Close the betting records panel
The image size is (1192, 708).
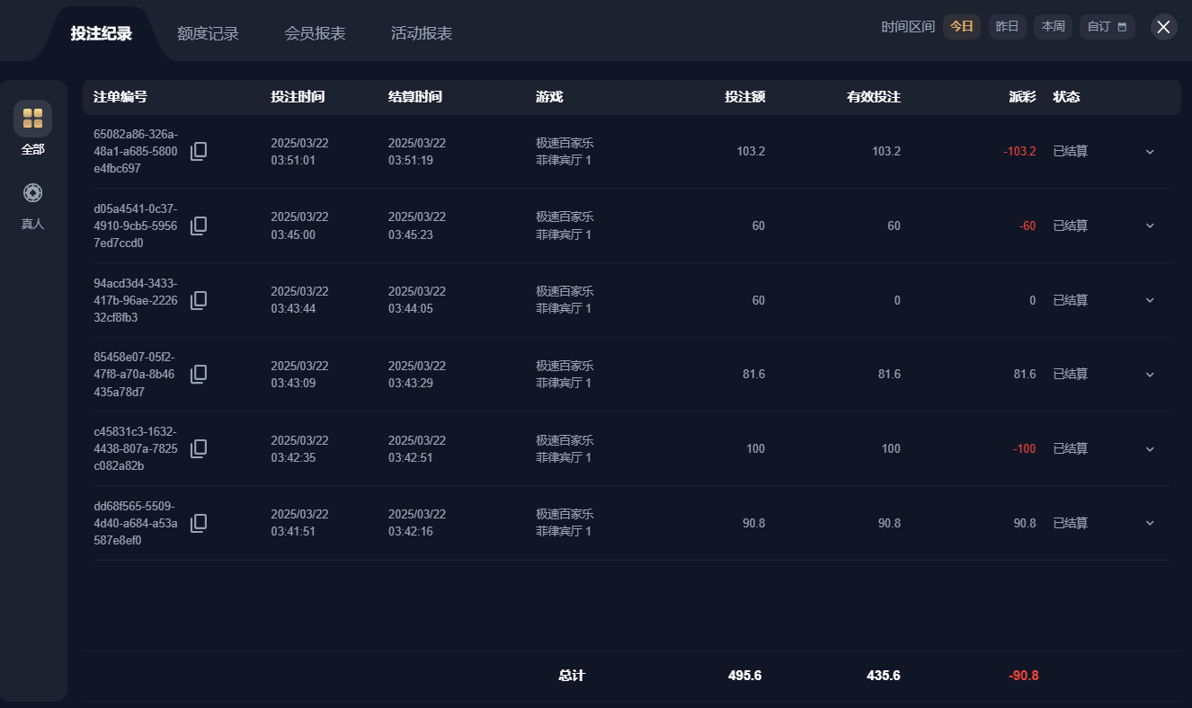click(1163, 27)
